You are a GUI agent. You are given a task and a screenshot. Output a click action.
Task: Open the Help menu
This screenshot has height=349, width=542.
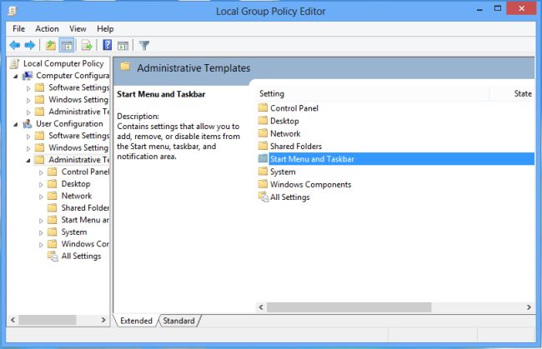click(105, 28)
